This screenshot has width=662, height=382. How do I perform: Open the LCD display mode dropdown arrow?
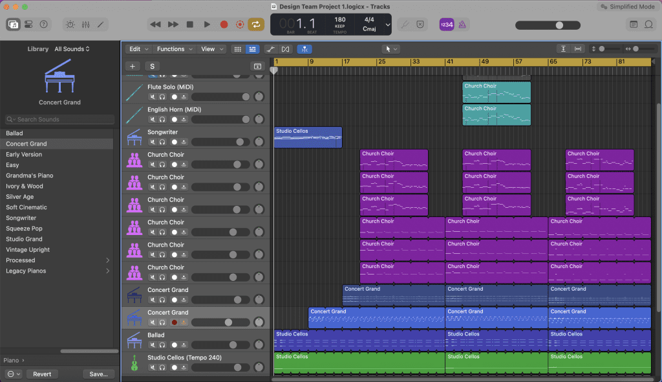387,25
